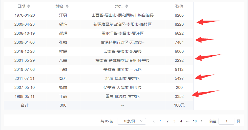248x130 pixels.
Task: Click address 重庆-桃园县-其它区
Action: tap(122, 96)
